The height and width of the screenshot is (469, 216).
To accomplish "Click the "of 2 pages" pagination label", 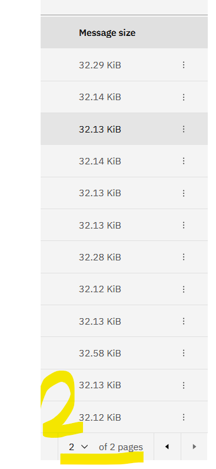I will (x=121, y=447).
